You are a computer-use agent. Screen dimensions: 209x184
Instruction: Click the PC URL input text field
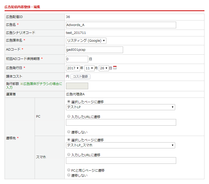[121, 123]
